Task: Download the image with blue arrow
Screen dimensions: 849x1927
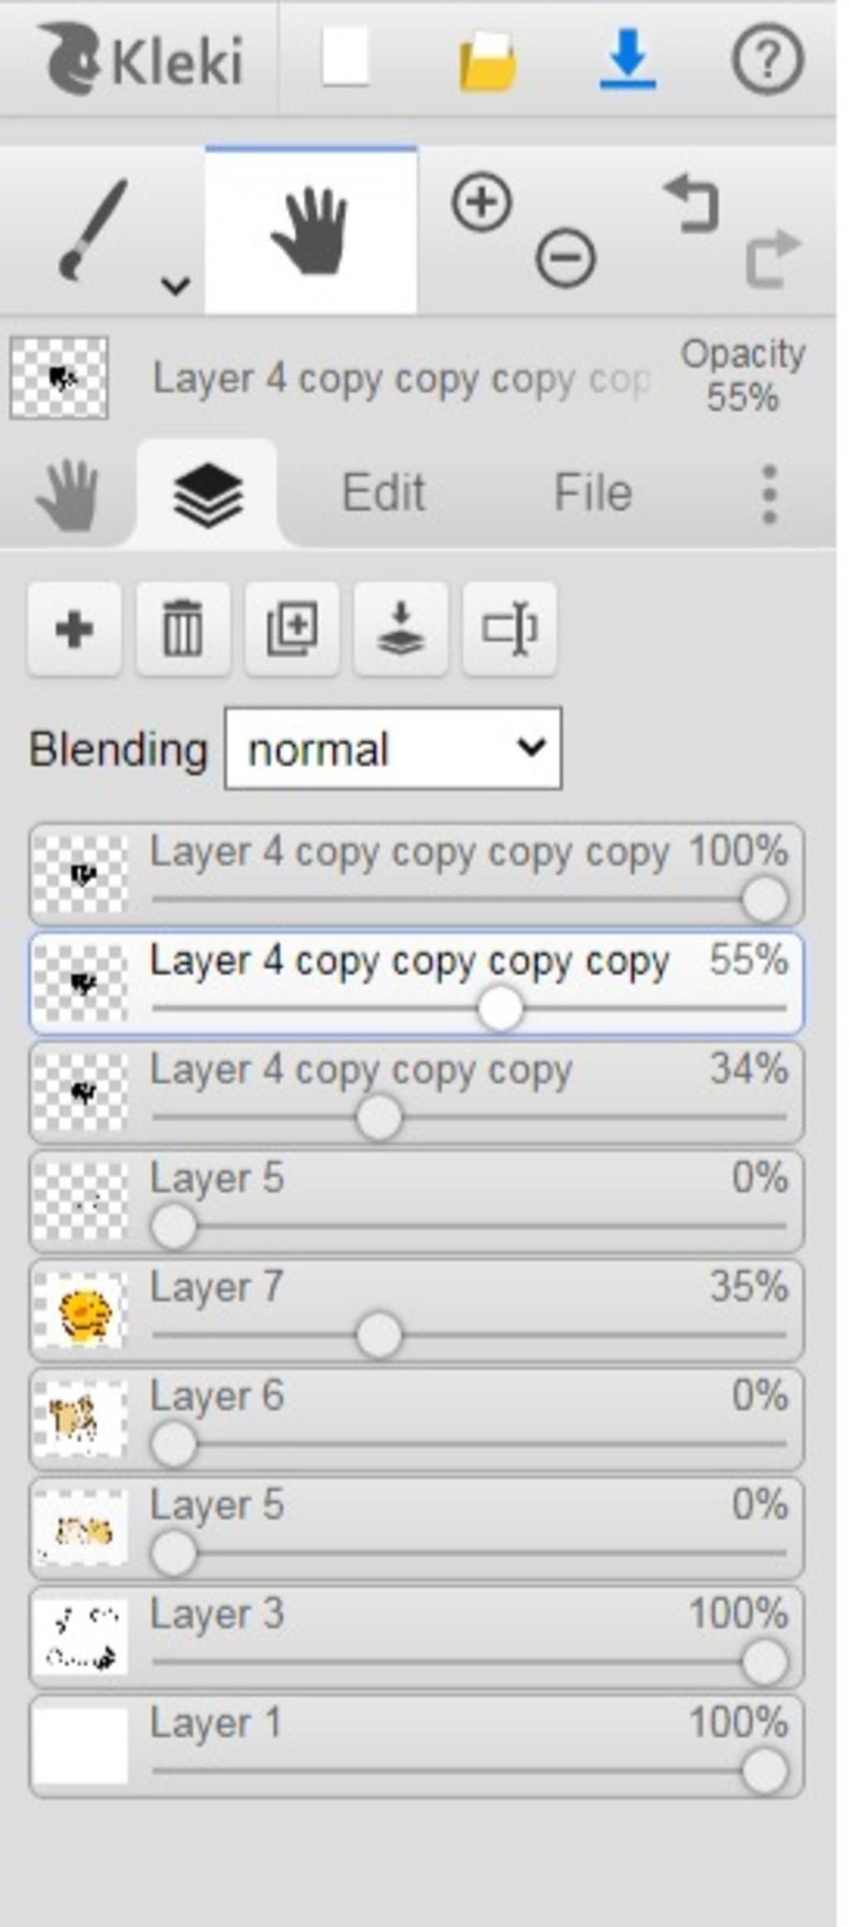Action: [x=628, y=58]
